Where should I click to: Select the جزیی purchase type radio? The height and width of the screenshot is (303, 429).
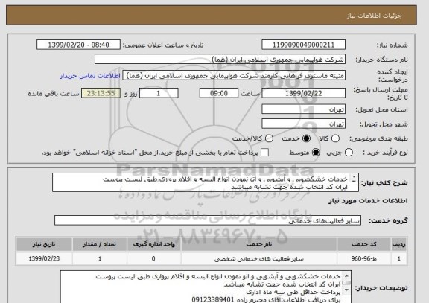(x=349, y=153)
